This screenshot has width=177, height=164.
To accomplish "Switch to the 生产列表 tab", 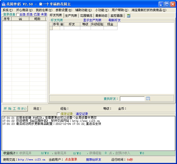I will (71, 16).
